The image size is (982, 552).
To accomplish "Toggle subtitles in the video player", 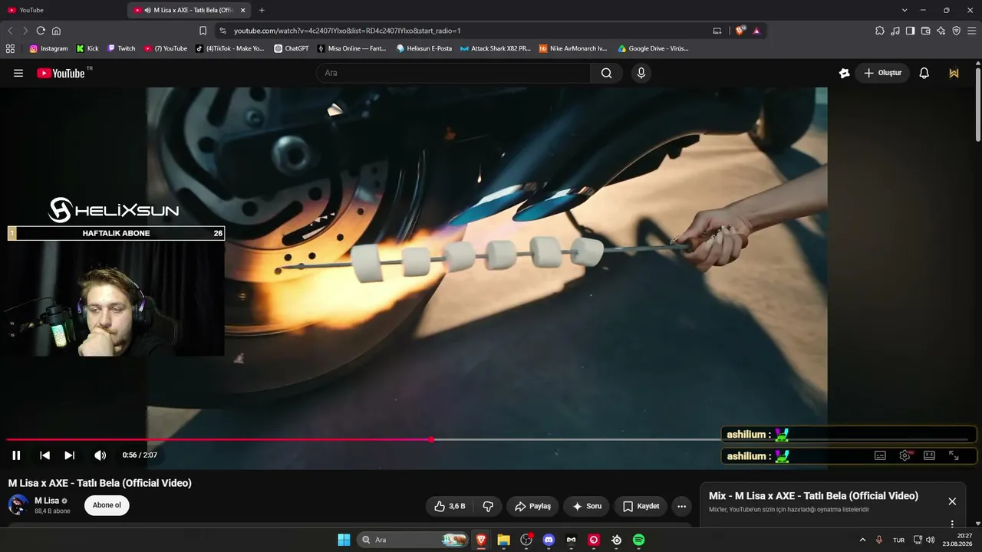I will [880, 455].
